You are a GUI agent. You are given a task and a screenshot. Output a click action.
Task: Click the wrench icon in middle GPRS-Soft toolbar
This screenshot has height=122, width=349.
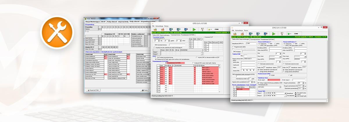point(202,29)
